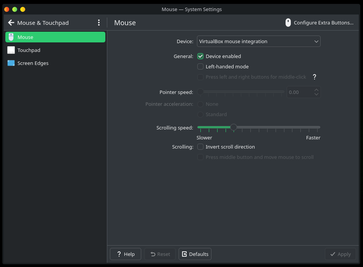Open the three-dot sidebar menu
The height and width of the screenshot is (267, 363).
(99, 23)
